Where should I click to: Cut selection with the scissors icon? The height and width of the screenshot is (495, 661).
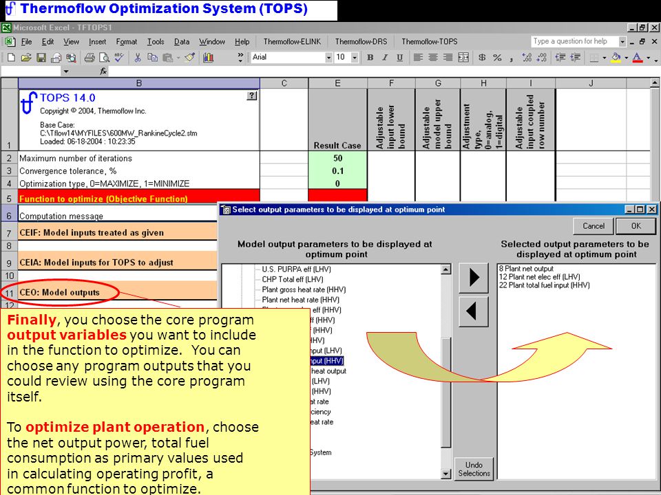click(138, 58)
